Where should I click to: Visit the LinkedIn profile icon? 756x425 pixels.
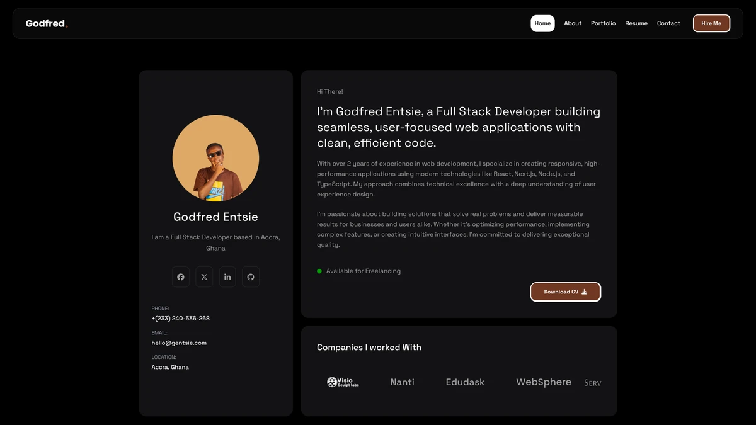click(x=227, y=277)
